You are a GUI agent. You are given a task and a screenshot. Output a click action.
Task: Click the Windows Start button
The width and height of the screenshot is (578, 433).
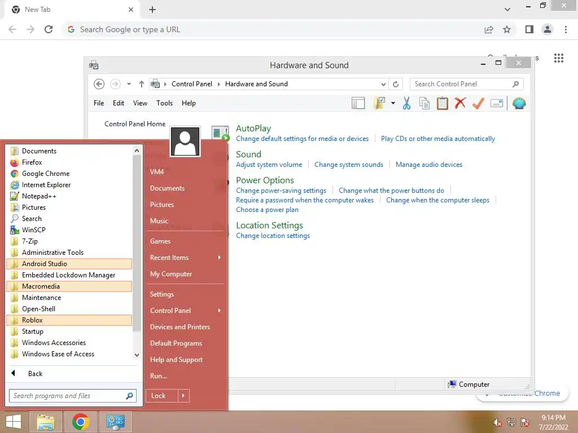14,422
